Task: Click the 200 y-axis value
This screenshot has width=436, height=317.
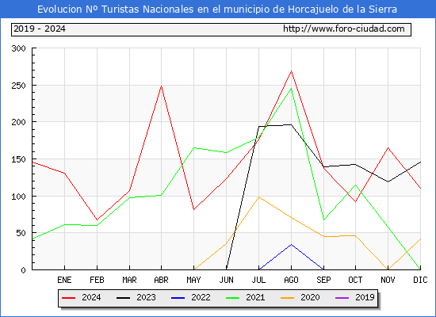Action: point(19,122)
